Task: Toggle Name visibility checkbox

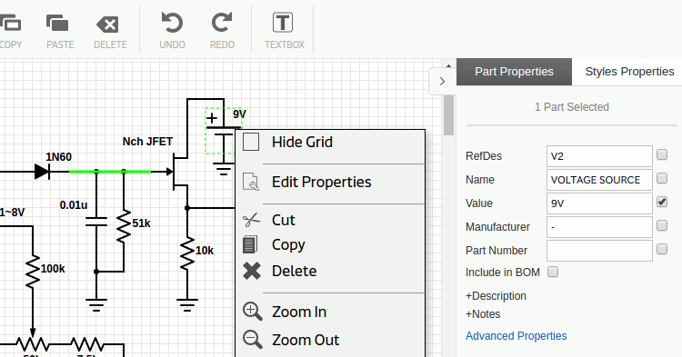Action: coord(662,178)
